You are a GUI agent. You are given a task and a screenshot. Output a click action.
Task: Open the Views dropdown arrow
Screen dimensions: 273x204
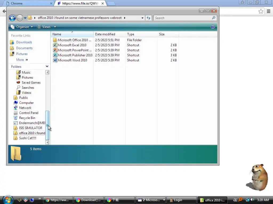click(x=55, y=27)
